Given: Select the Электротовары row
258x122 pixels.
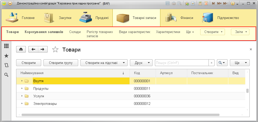Looking at the screenshot, I should (x=131, y=104).
